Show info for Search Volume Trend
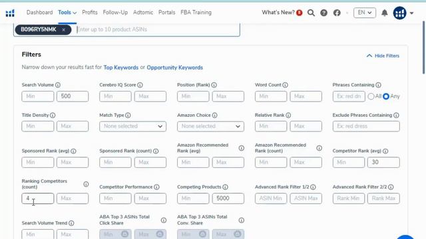The width and height of the screenshot is (426, 239). pyautogui.click(x=71, y=223)
